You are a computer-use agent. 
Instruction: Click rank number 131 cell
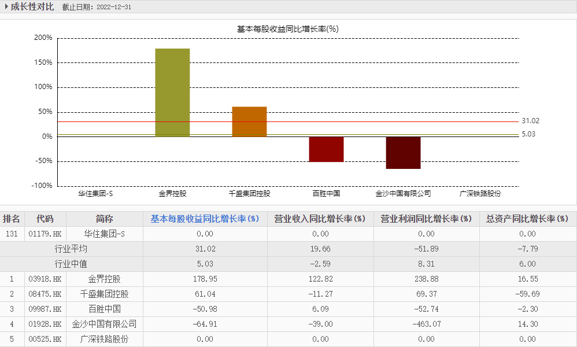12,234
